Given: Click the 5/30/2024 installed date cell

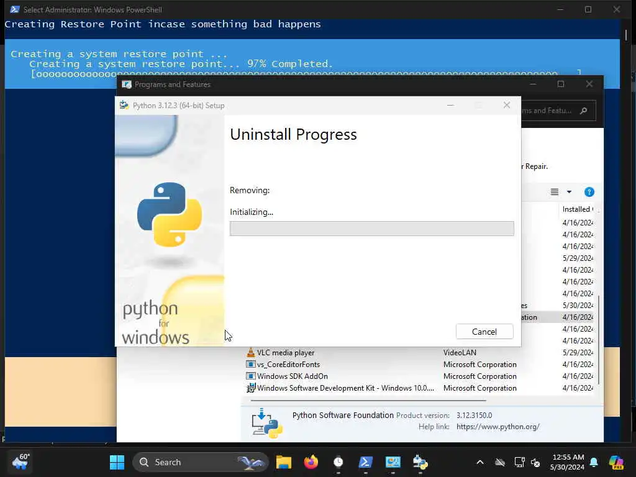Looking at the screenshot, I should [578, 305].
